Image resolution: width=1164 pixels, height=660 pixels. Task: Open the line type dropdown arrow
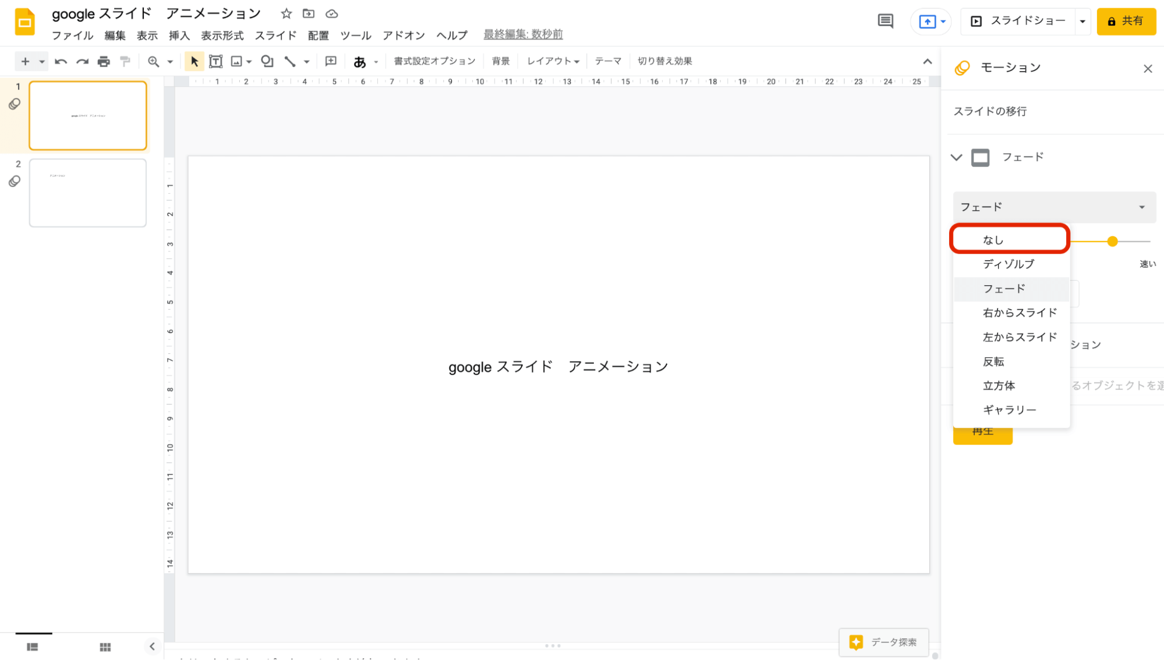pyautogui.click(x=306, y=61)
